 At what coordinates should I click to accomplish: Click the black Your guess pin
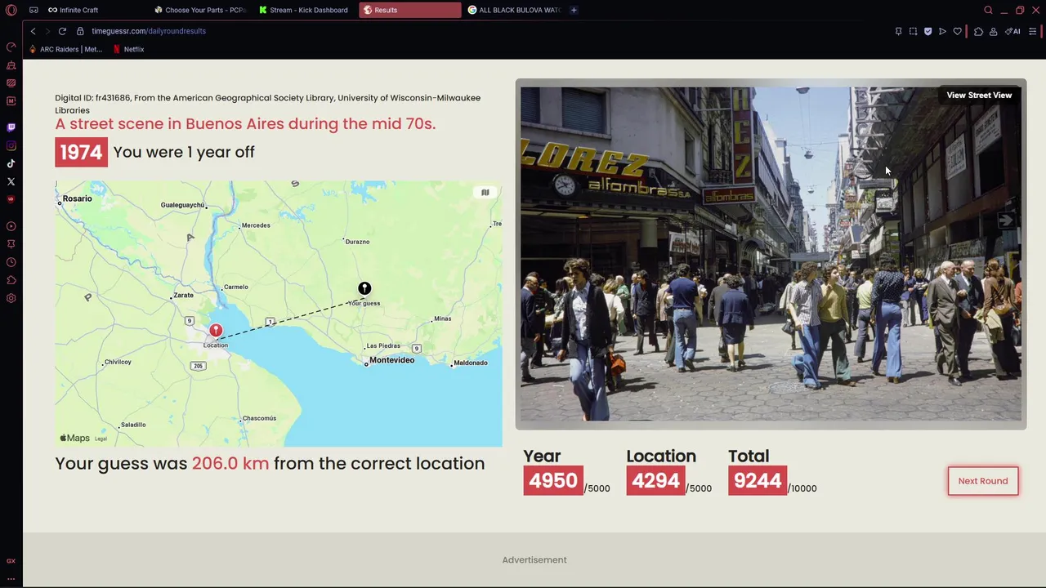pyautogui.click(x=364, y=288)
